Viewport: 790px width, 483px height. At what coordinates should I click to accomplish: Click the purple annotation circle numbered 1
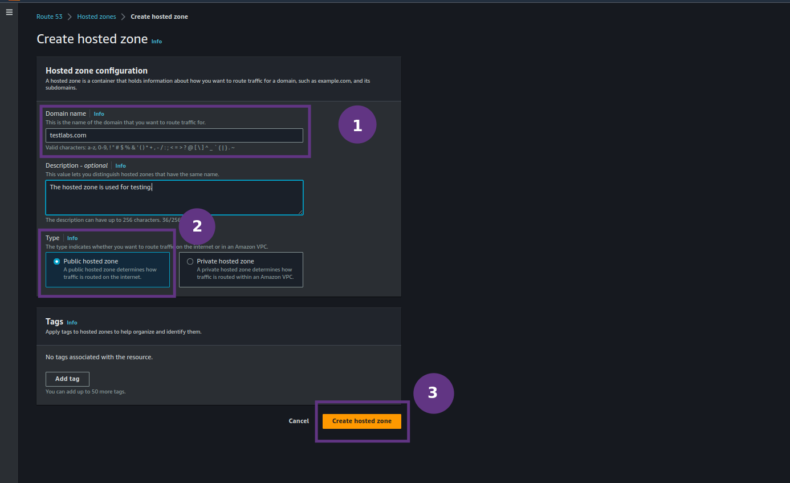pos(357,124)
